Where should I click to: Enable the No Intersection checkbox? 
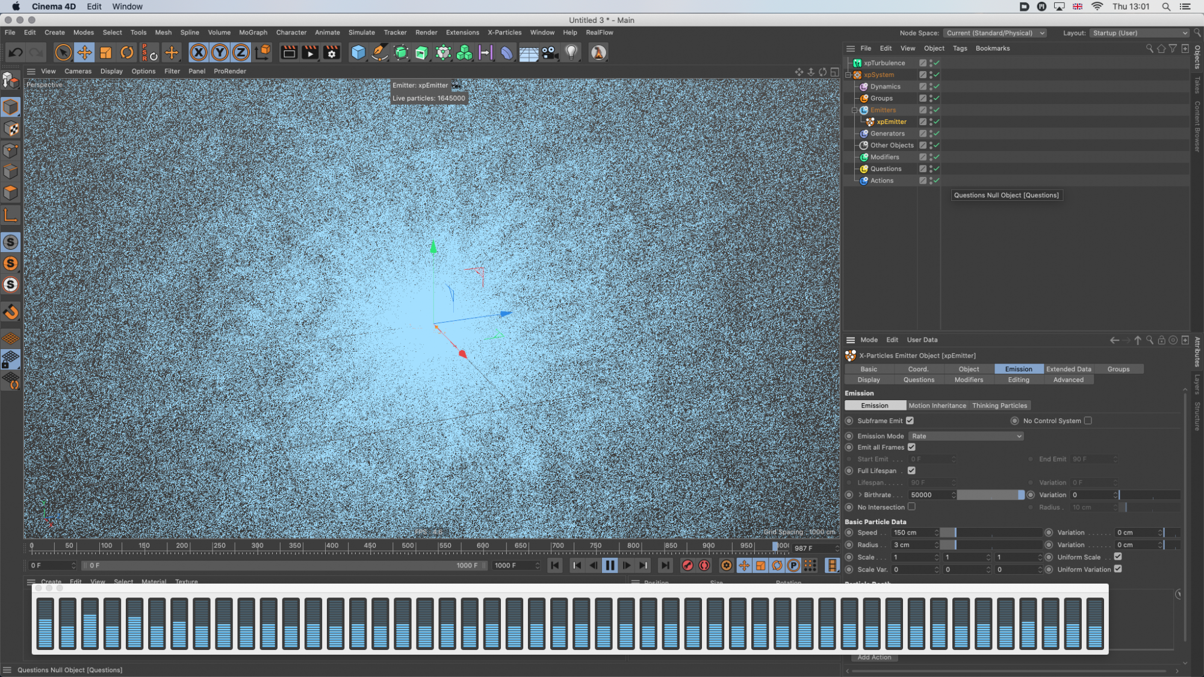[x=911, y=507]
